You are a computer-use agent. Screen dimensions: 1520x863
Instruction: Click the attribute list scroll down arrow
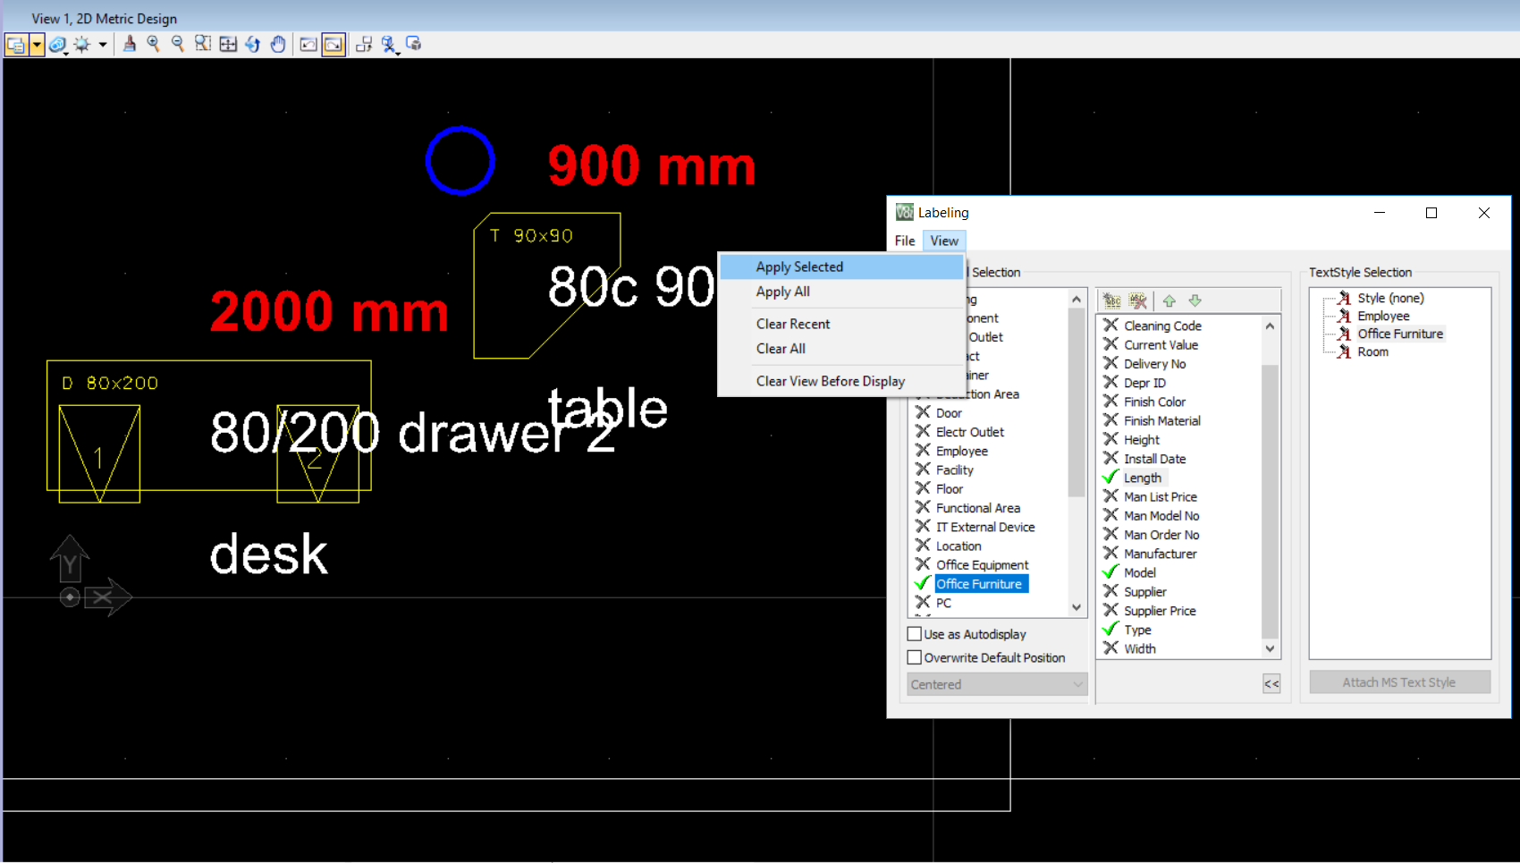[x=1270, y=648]
